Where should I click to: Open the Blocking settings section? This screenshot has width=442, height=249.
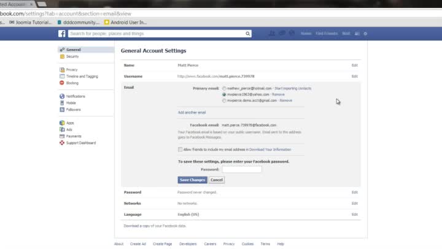tap(72, 83)
